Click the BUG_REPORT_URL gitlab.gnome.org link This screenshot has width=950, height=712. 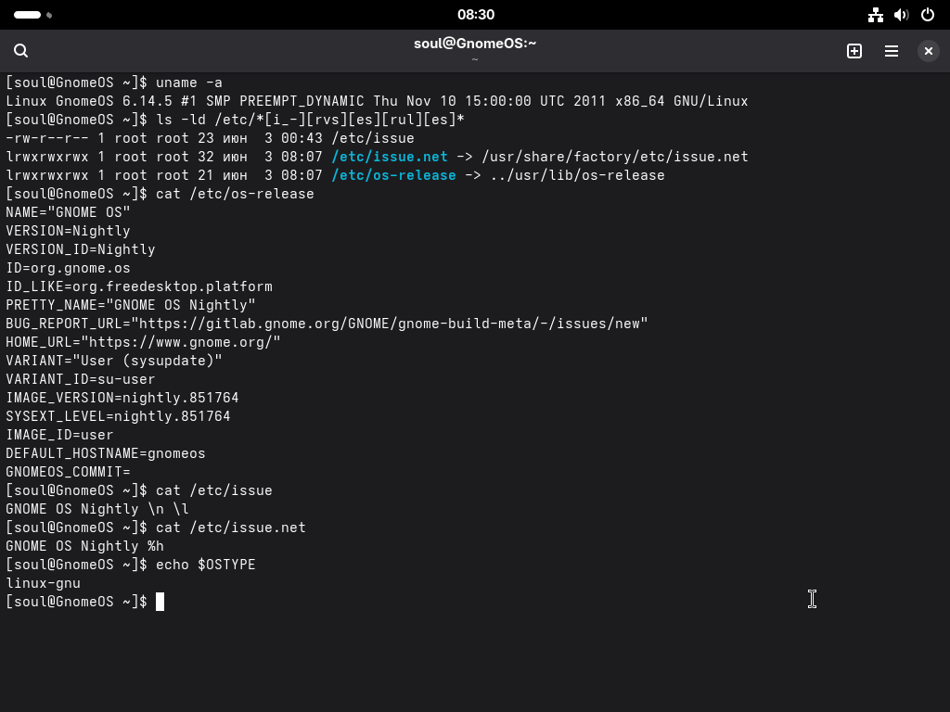390,324
